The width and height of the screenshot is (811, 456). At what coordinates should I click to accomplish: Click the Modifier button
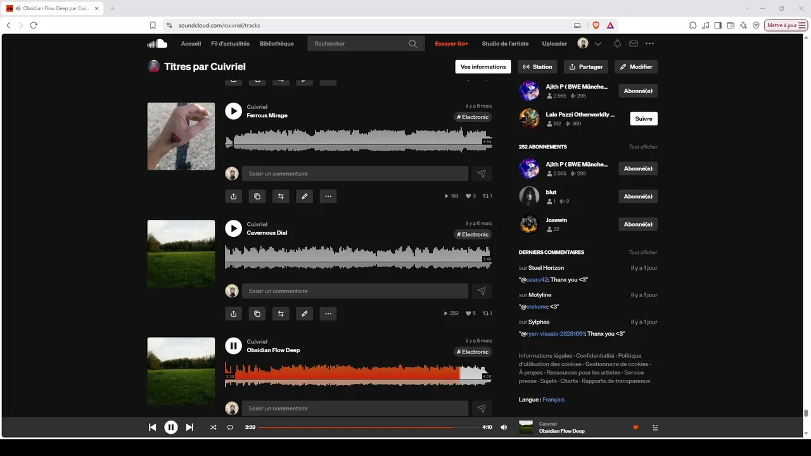[x=636, y=66]
